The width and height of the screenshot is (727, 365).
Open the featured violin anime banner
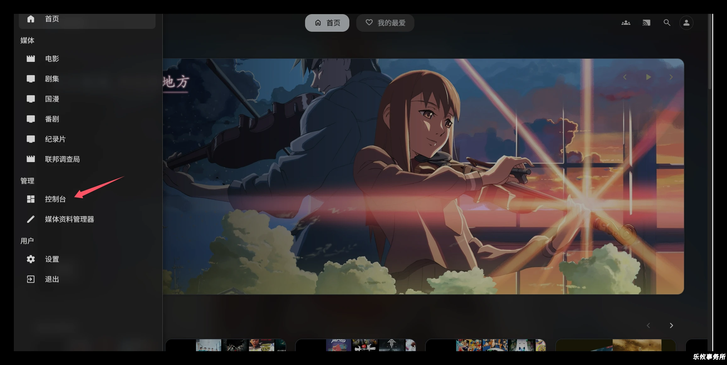423,177
